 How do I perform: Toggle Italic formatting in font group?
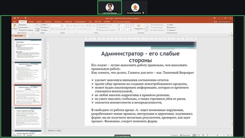click(x=54, y=29)
